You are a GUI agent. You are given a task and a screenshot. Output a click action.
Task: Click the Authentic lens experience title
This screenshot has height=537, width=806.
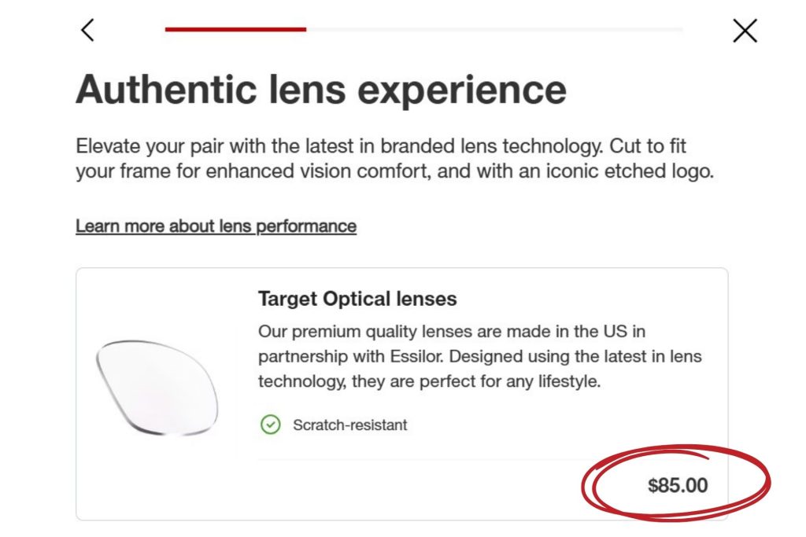pos(320,89)
